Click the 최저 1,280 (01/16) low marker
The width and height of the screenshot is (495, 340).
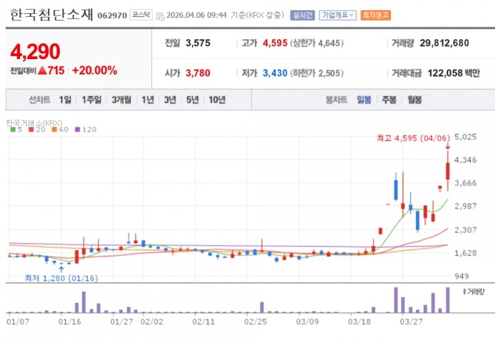61,278
